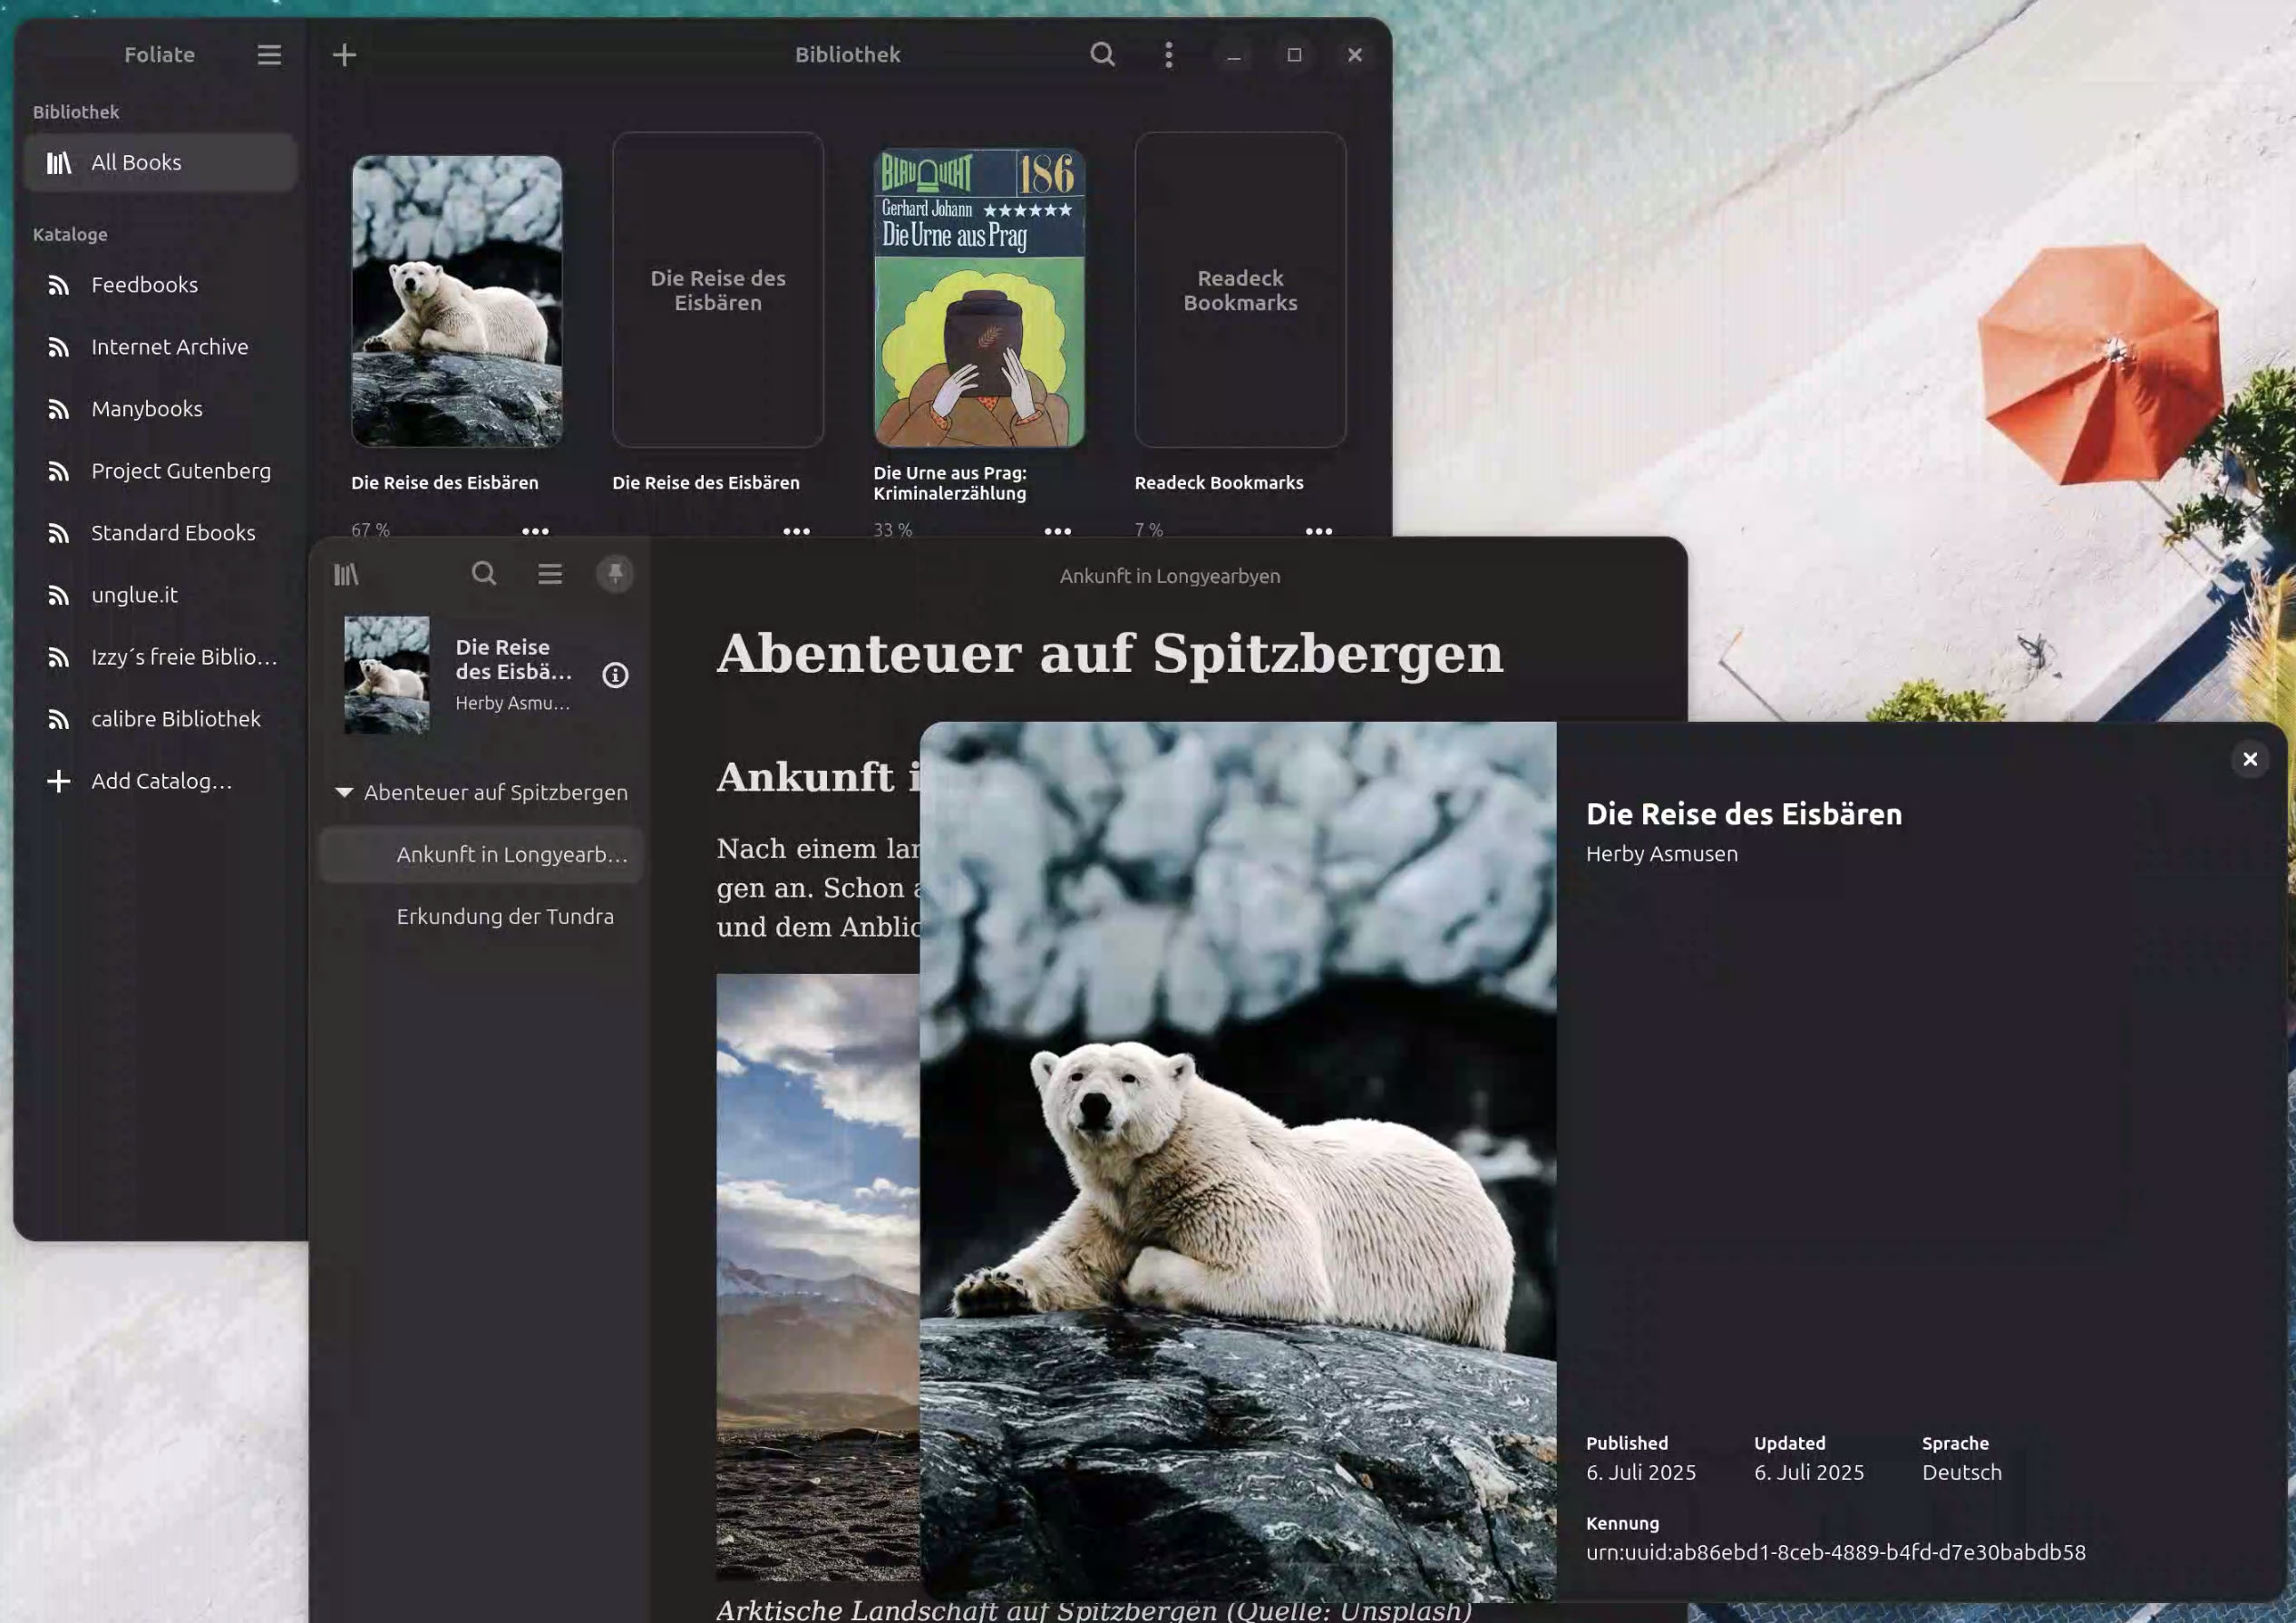Select the All Books sidebar item
Image resolution: width=2296 pixels, height=1623 pixels.
coord(160,163)
